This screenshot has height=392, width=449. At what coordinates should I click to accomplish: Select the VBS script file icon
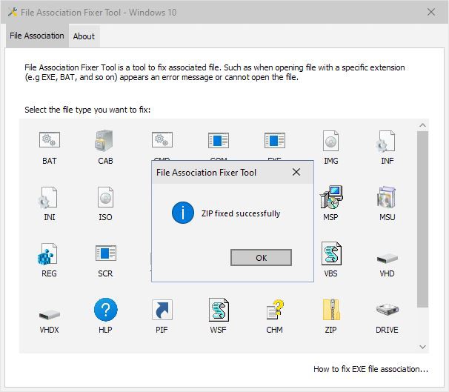[331, 253]
